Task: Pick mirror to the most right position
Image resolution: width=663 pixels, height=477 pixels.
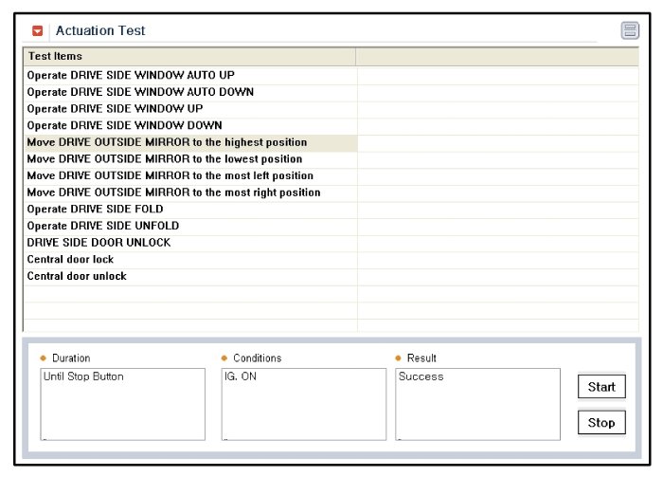Action: click(x=173, y=193)
